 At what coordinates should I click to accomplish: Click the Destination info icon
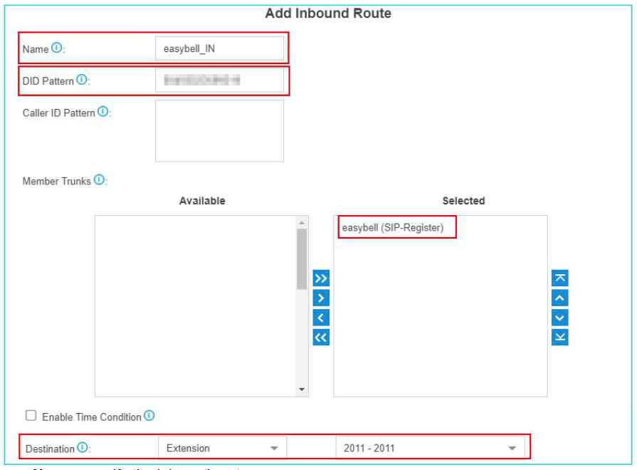click(83, 448)
